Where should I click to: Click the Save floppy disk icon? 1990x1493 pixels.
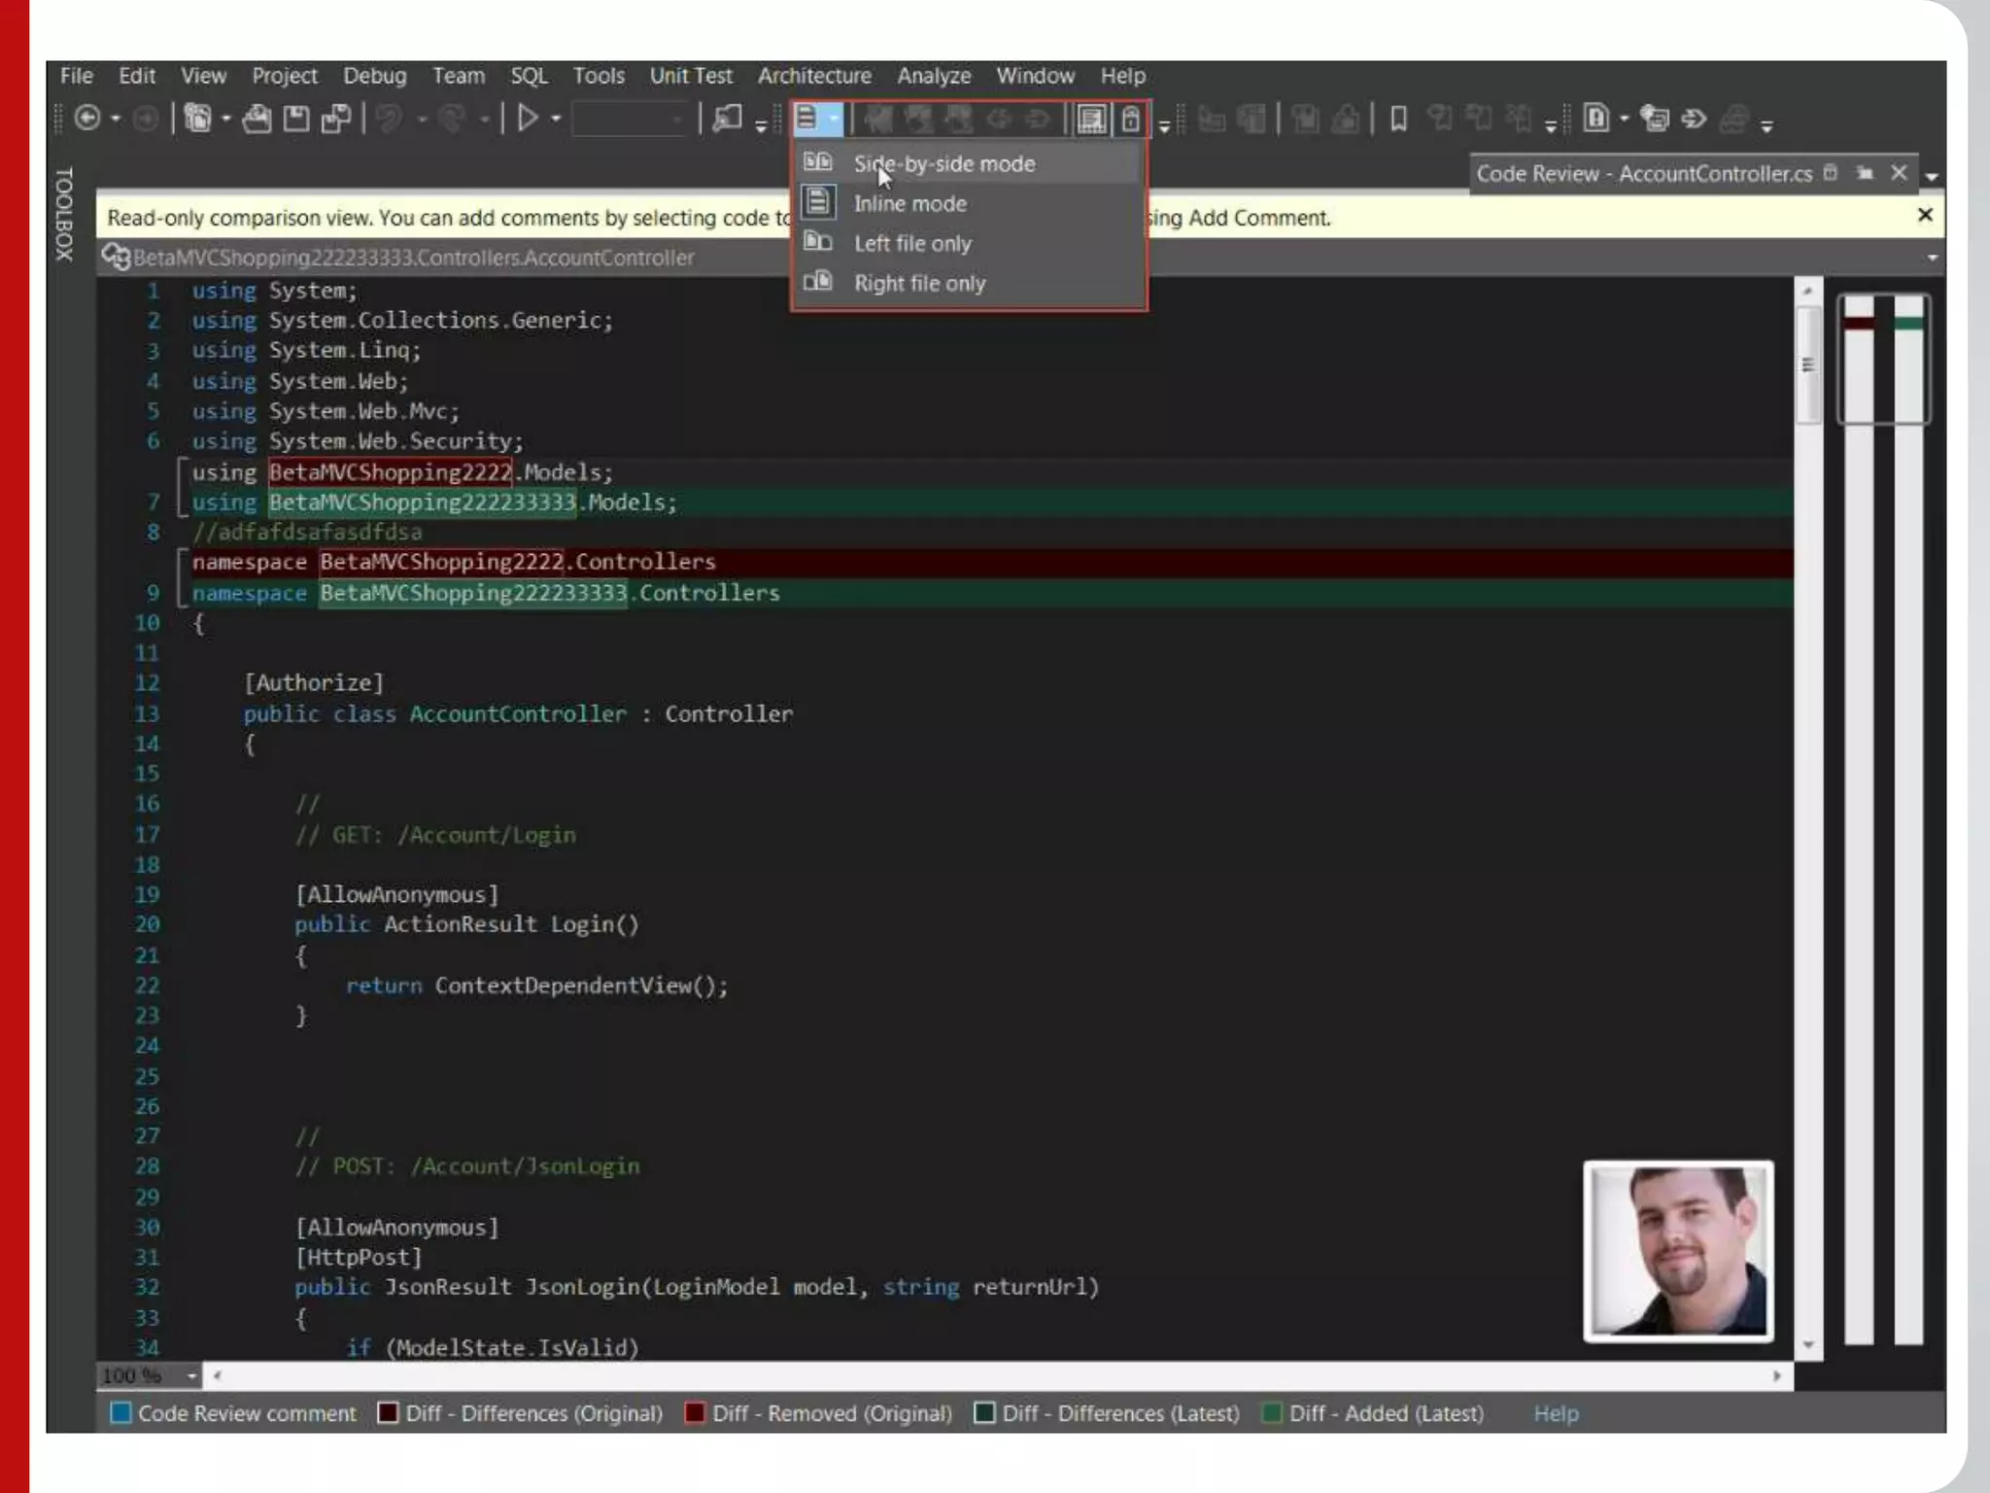click(x=296, y=119)
